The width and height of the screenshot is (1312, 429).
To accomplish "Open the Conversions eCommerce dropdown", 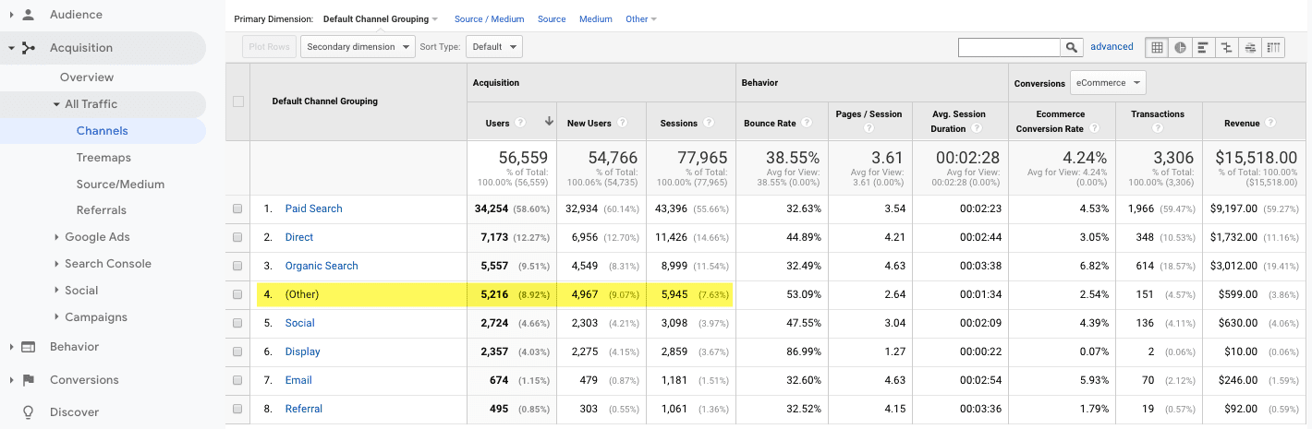I will (x=1108, y=82).
